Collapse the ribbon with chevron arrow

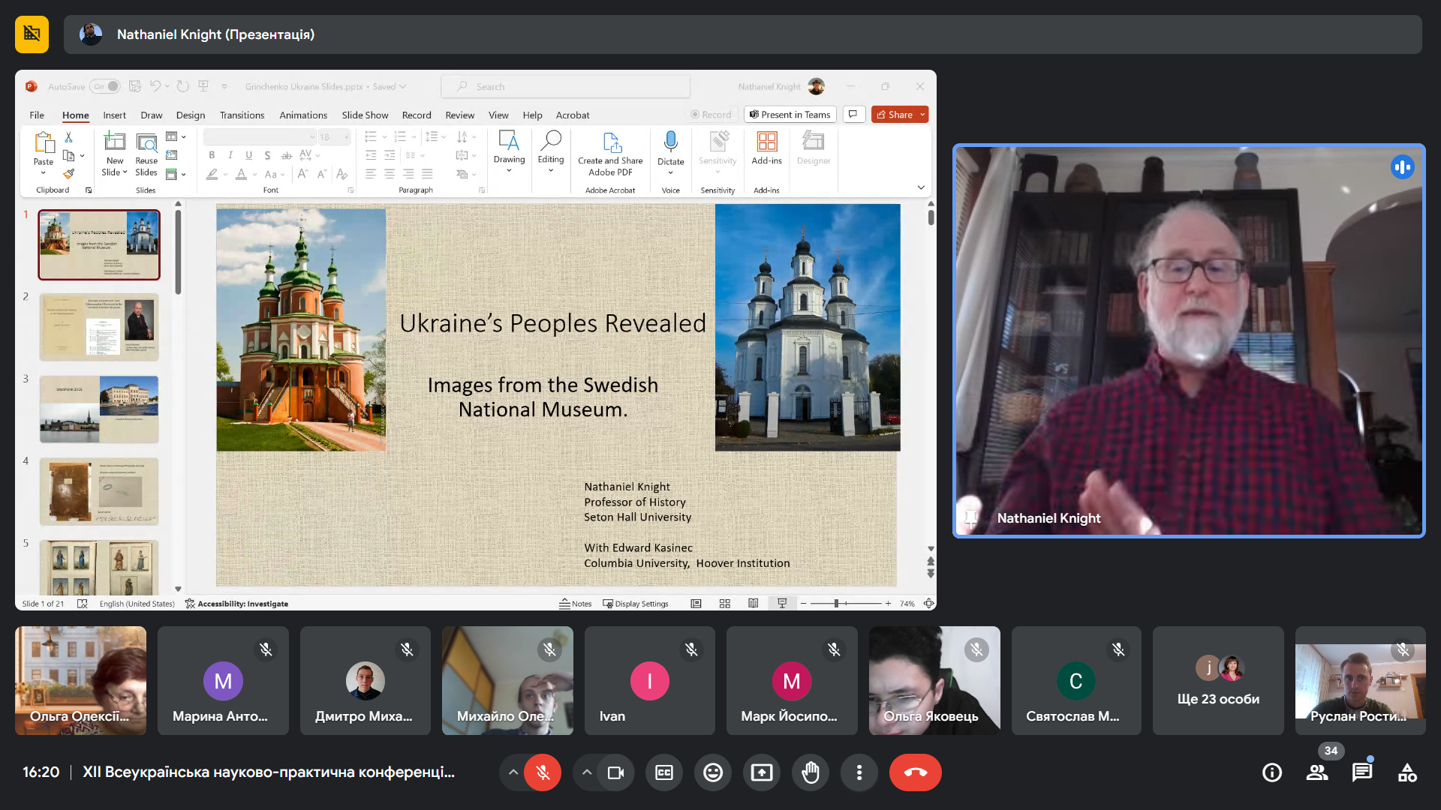[x=921, y=187]
